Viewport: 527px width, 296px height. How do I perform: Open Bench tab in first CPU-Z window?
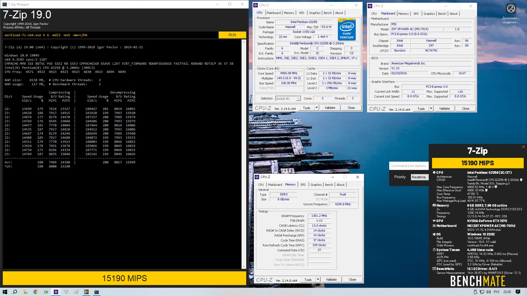pyautogui.click(x=327, y=13)
